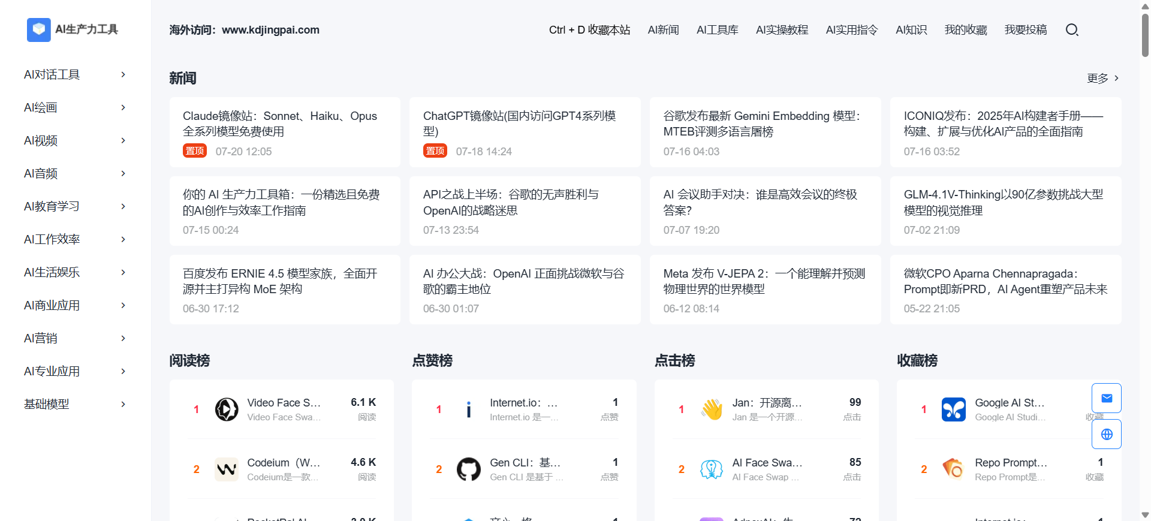Expand AI工作效率 category chevron
Screen dimensions: 1151x521
pos(123,239)
